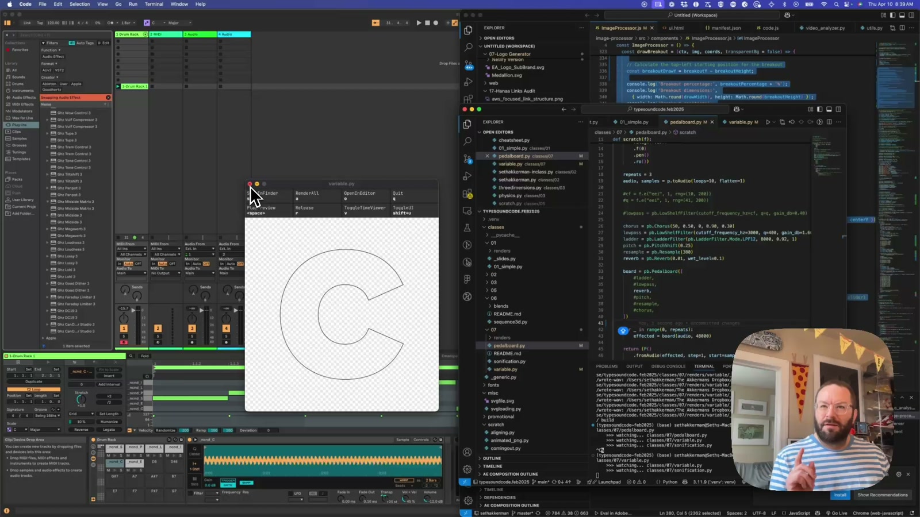Click Ableton transport Stop button

click(x=427, y=23)
